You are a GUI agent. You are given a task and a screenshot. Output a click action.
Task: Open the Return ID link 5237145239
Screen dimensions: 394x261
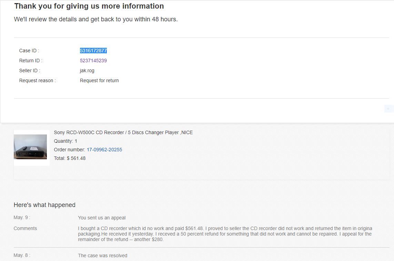(x=93, y=61)
